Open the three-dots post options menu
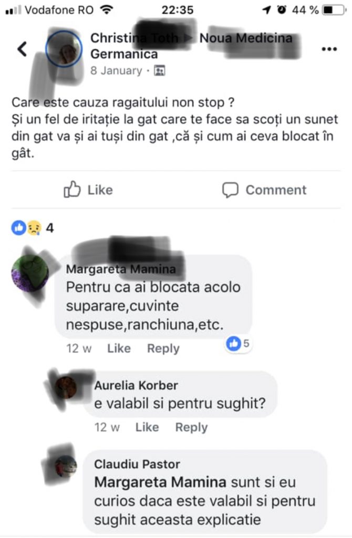352x538 pixels. 329,49
